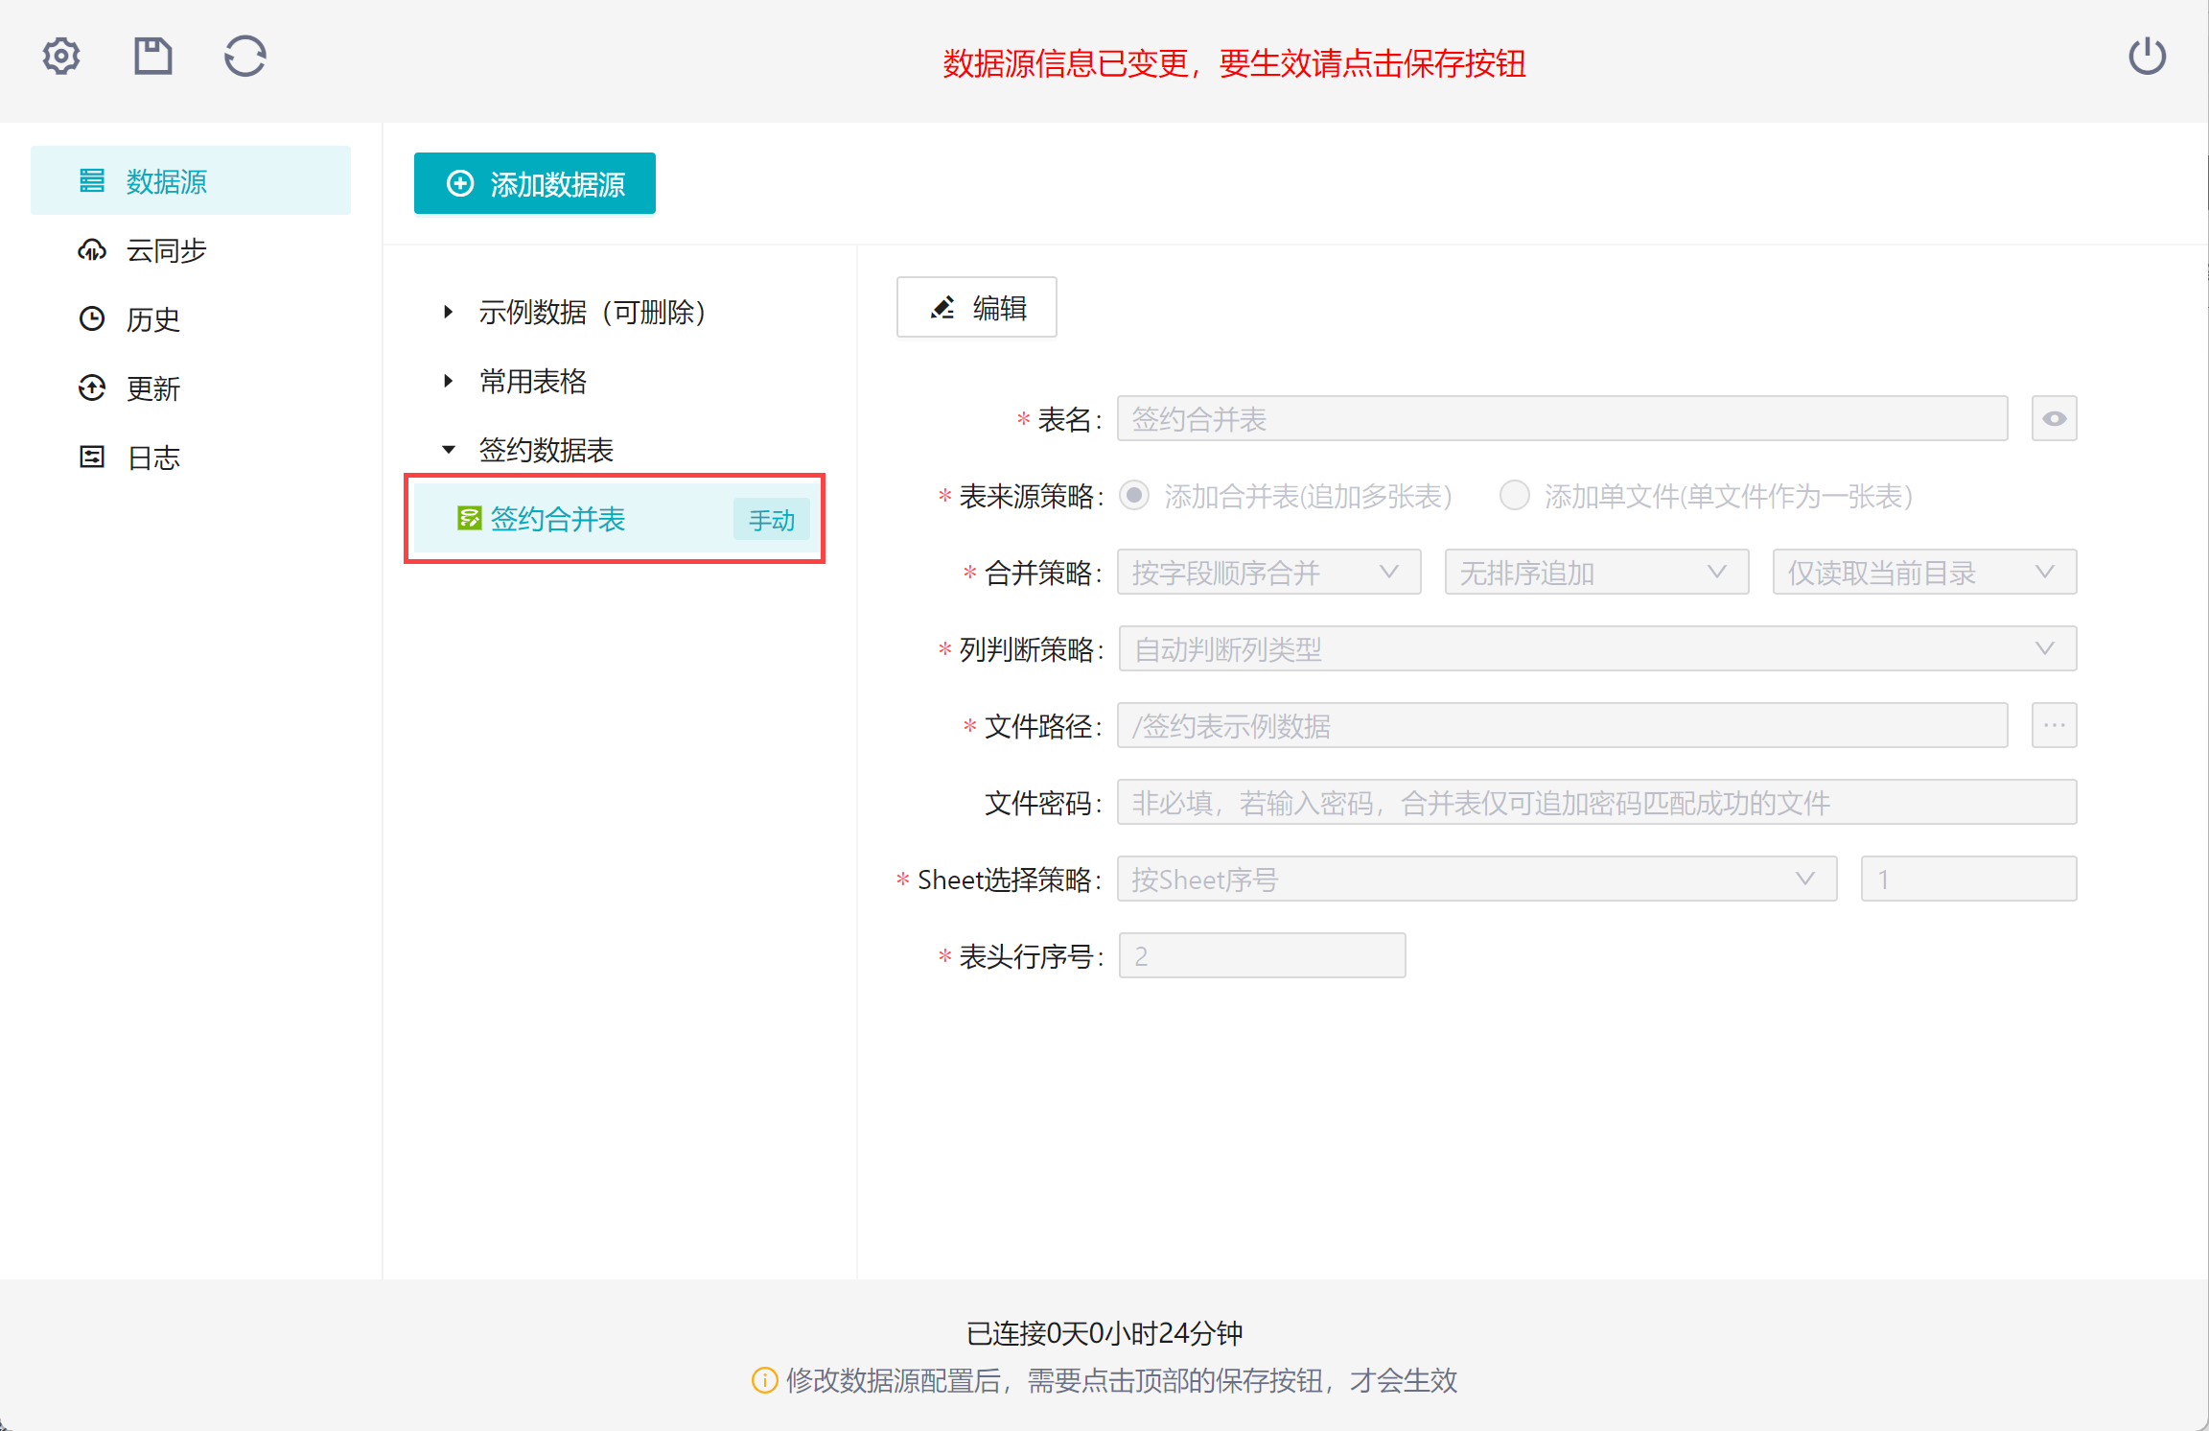Open the 按Sheet序号 dropdown

[x=1477, y=880]
